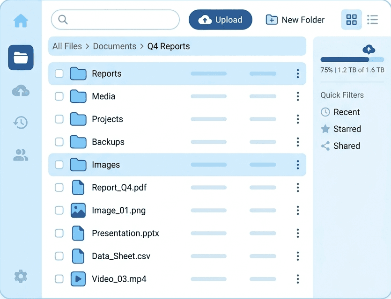Open history sidebar icon
Image resolution: width=391 pixels, height=299 pixels.
click(x=21, y=122)
